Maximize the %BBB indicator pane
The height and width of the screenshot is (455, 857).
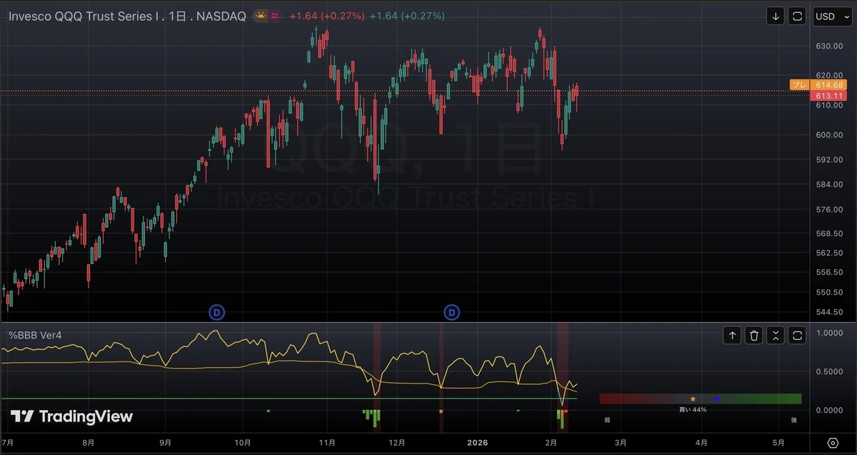pos(798,335)
